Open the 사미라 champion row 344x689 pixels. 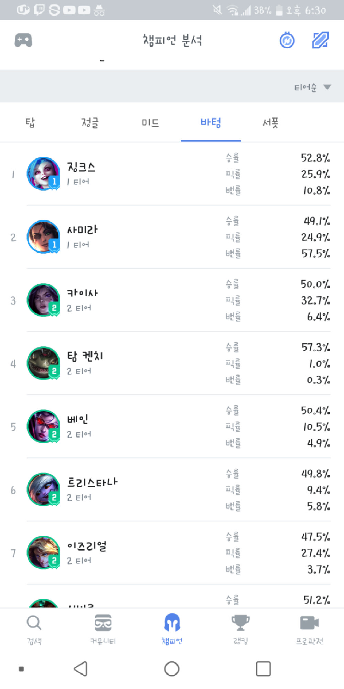[x=172, y=237]
